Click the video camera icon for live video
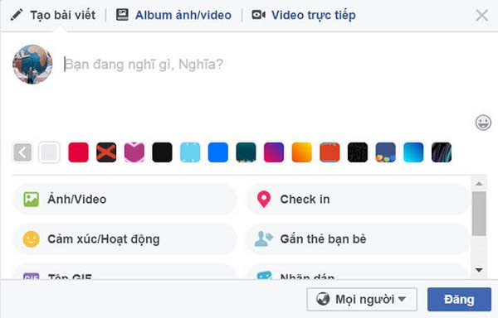 258,15
